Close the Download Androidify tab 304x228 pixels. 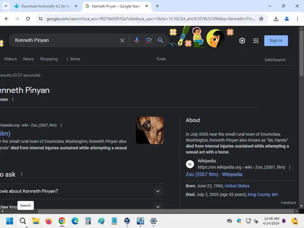(x=76, y=6)
